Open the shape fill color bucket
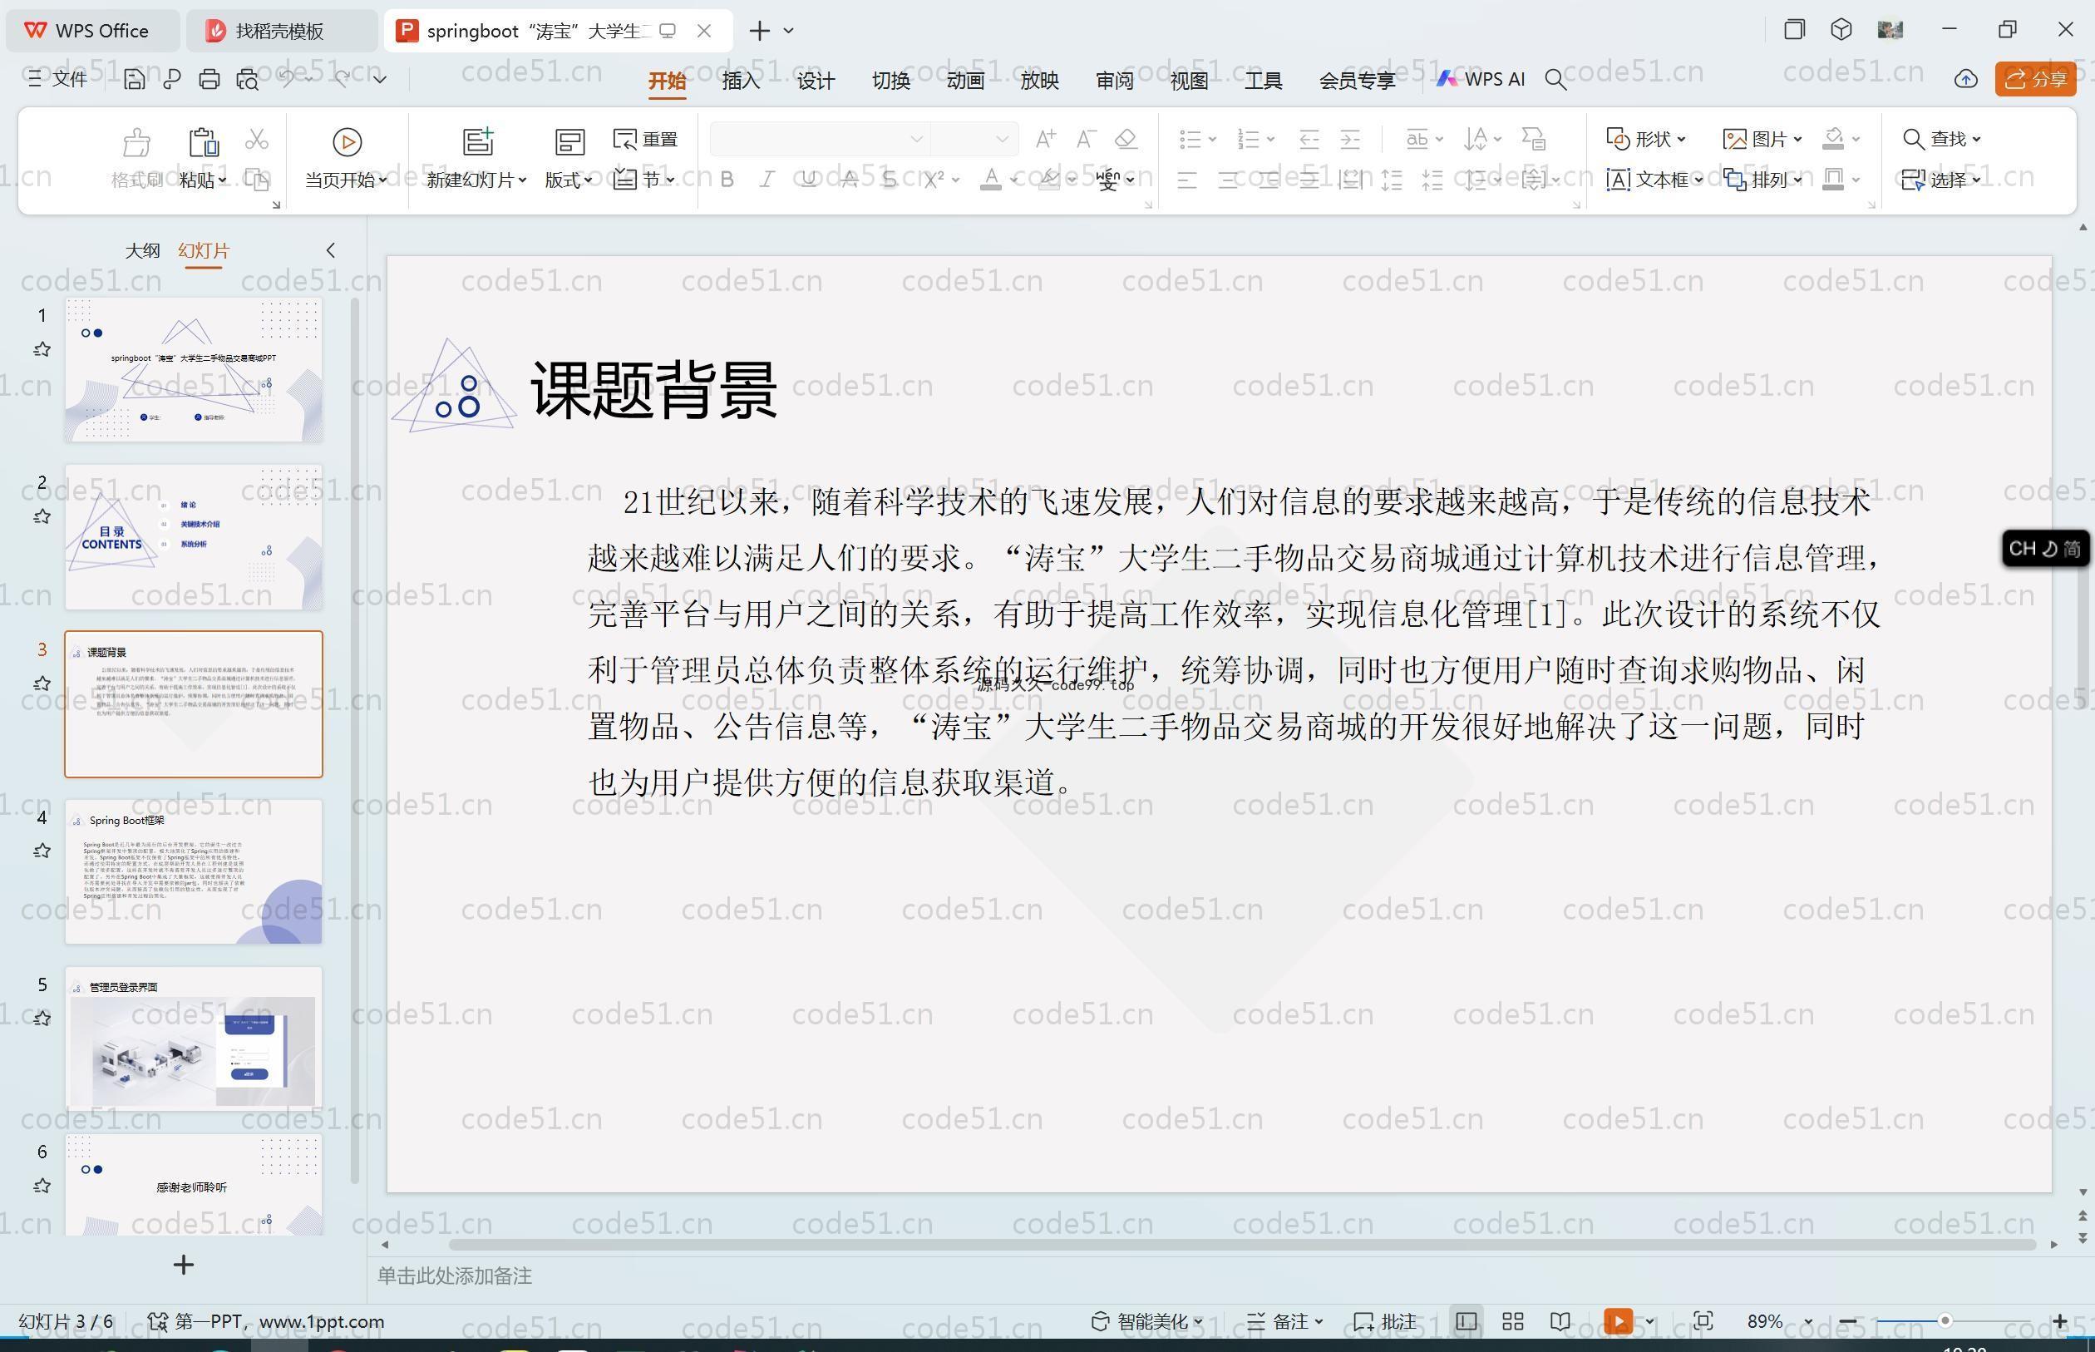Viewport: 2095px width, 1352px height. pos(1833,139)
